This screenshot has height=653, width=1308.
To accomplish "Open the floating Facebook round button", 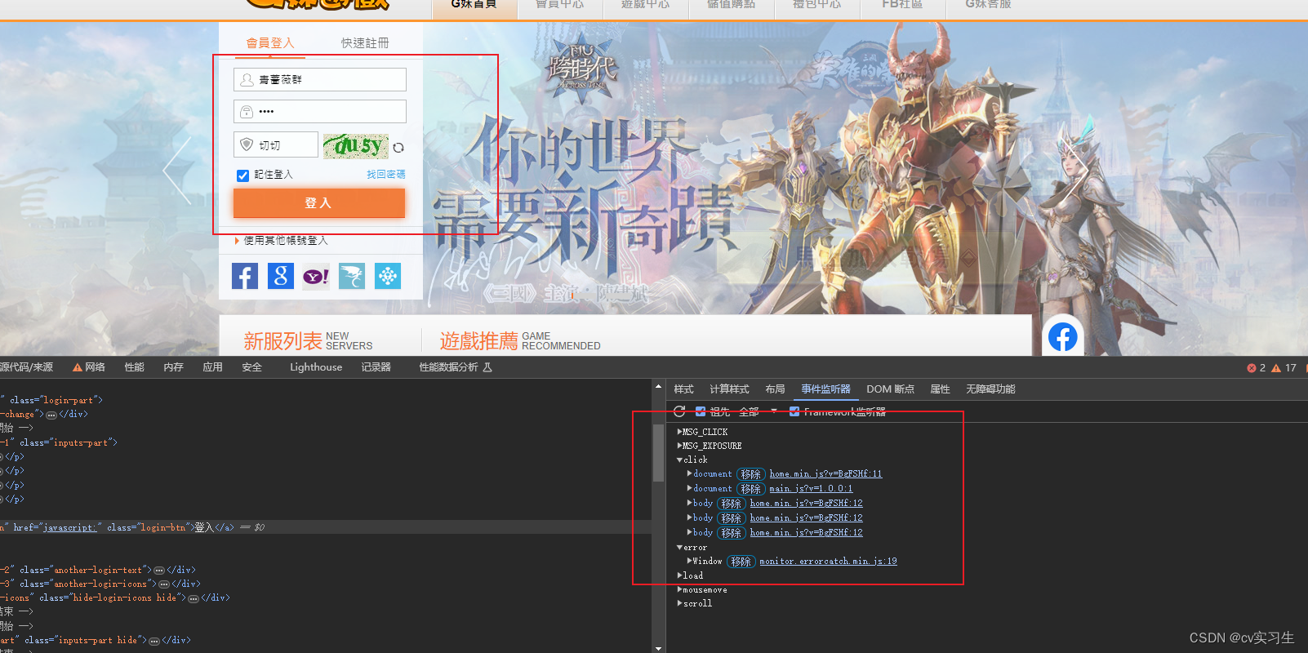I will [1062, 336].
